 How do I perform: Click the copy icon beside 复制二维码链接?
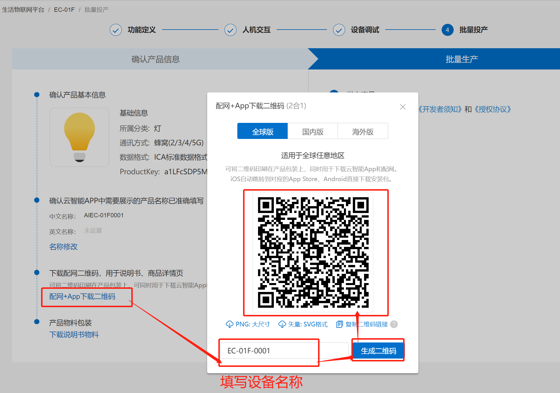pos(340,324)
